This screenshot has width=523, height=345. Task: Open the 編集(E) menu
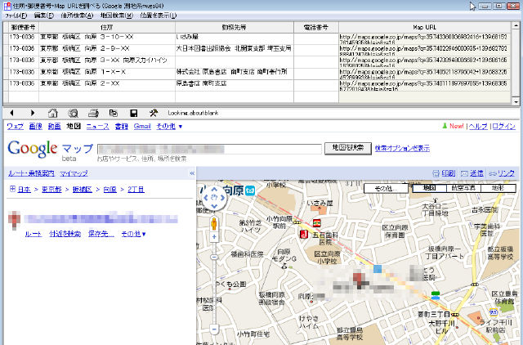[x=43, y=16]
